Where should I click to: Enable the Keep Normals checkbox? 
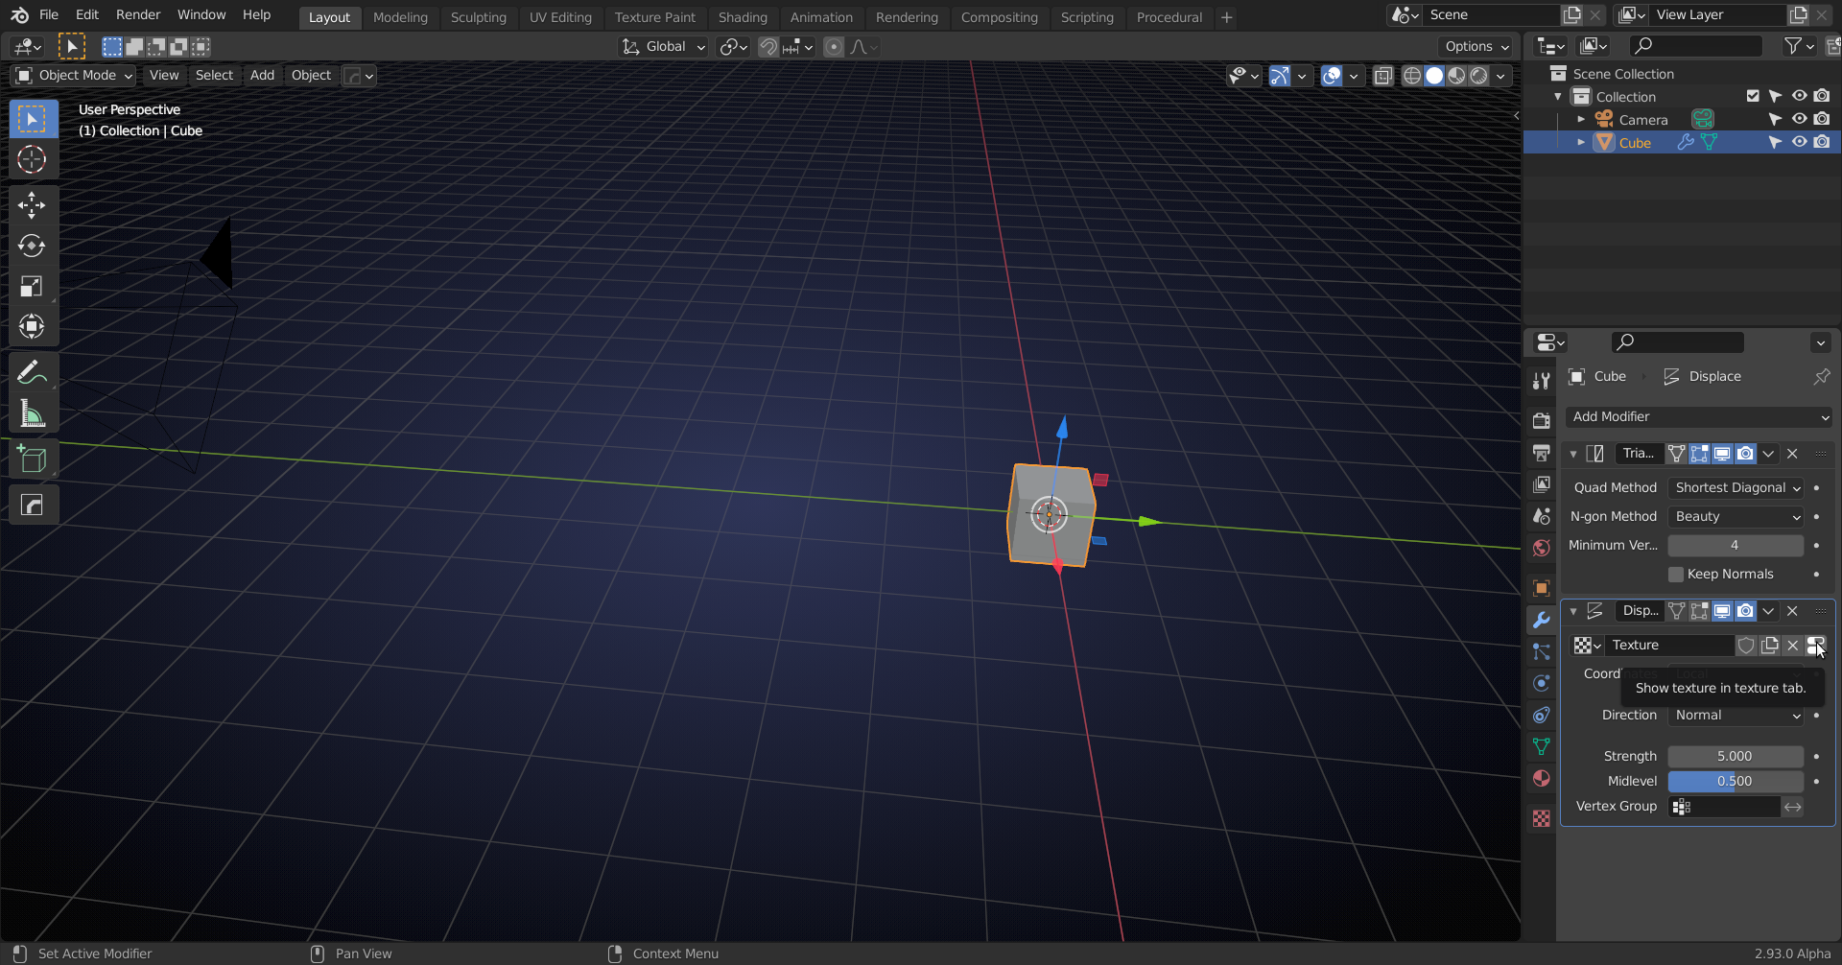pos(1676,575)
